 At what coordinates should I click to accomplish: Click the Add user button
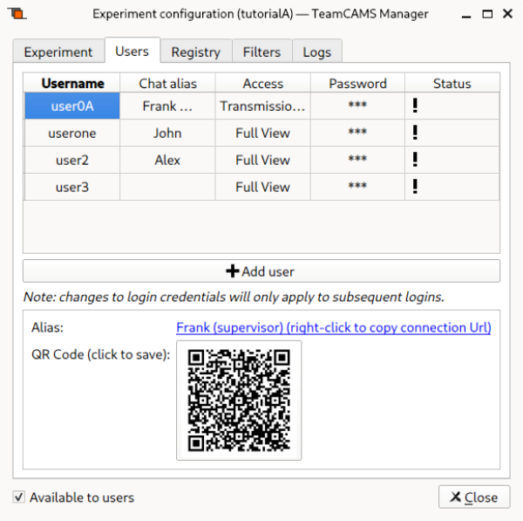261,271
